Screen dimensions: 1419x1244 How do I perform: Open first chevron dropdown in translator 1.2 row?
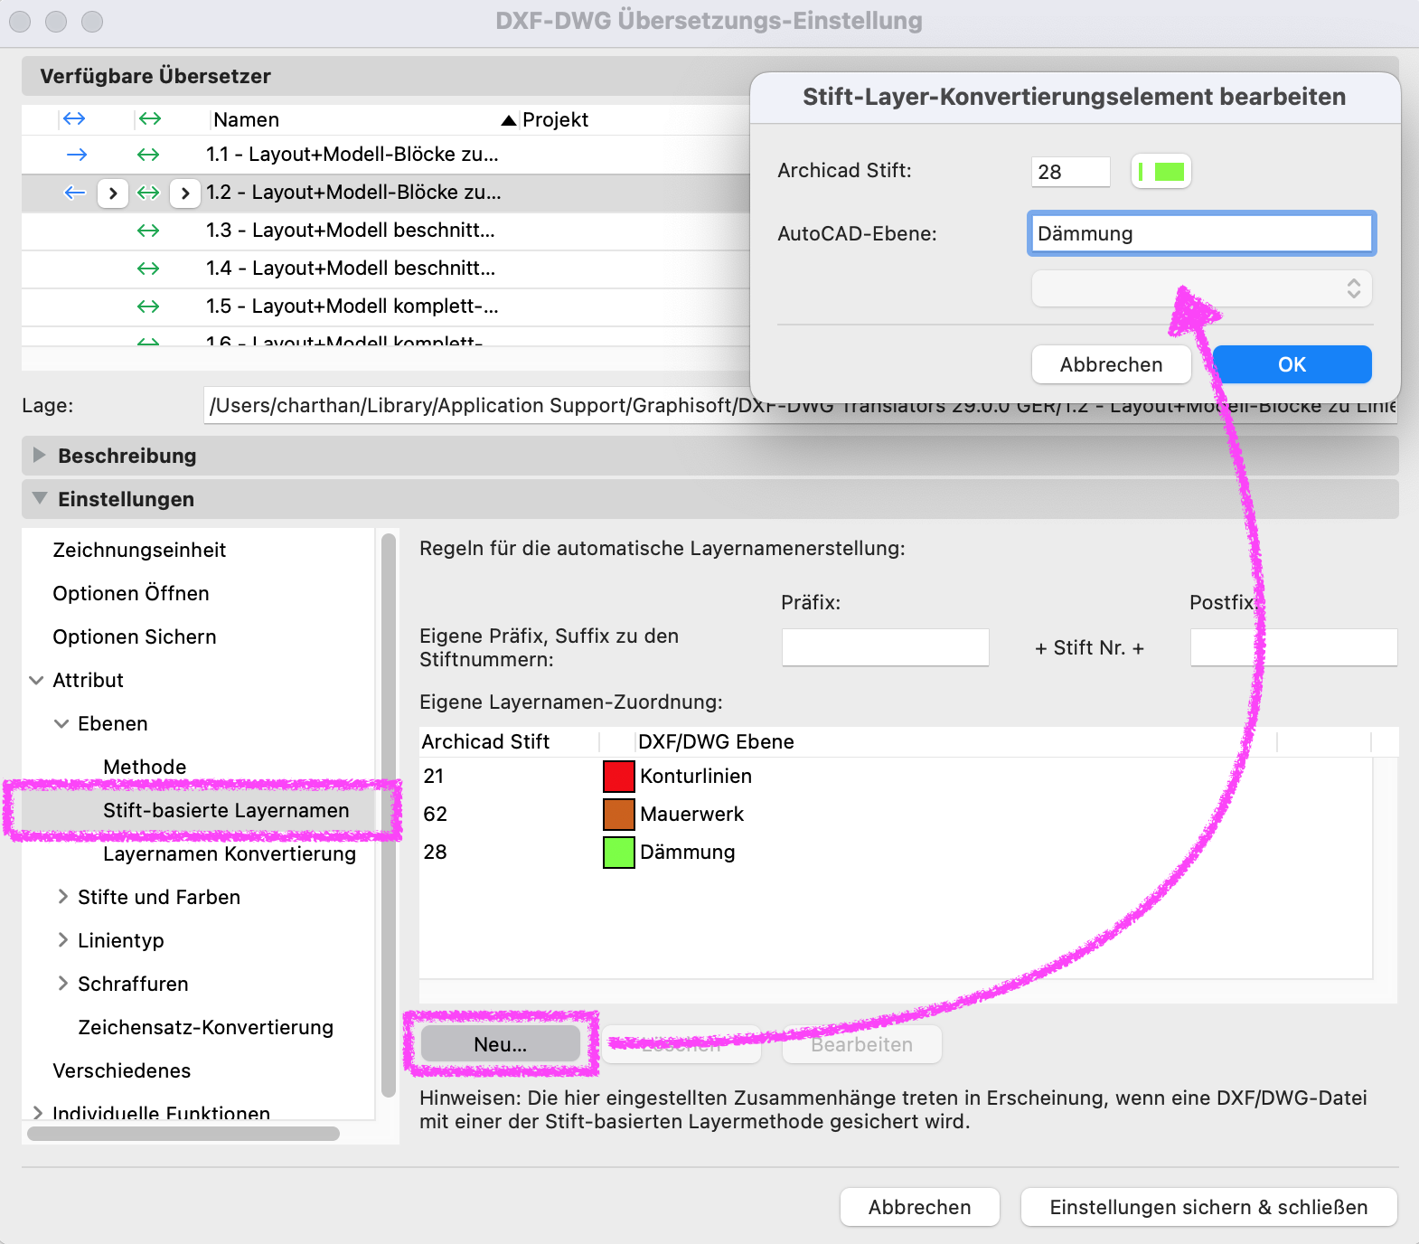[x=113, y=193]
